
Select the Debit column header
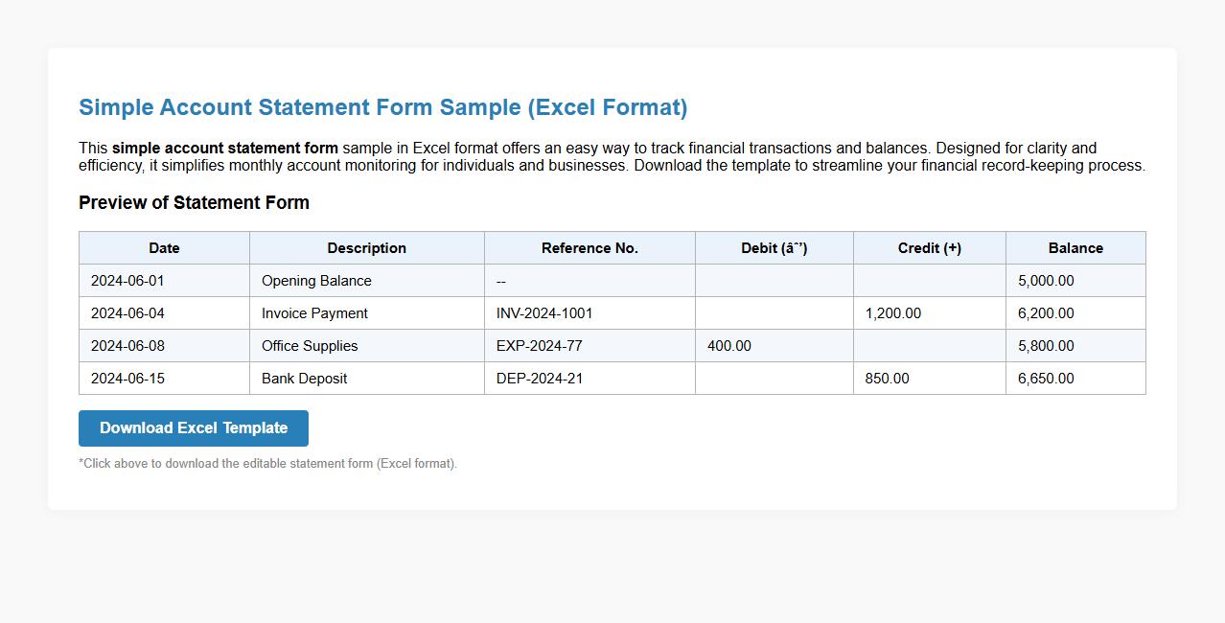[x=773, y=247]
